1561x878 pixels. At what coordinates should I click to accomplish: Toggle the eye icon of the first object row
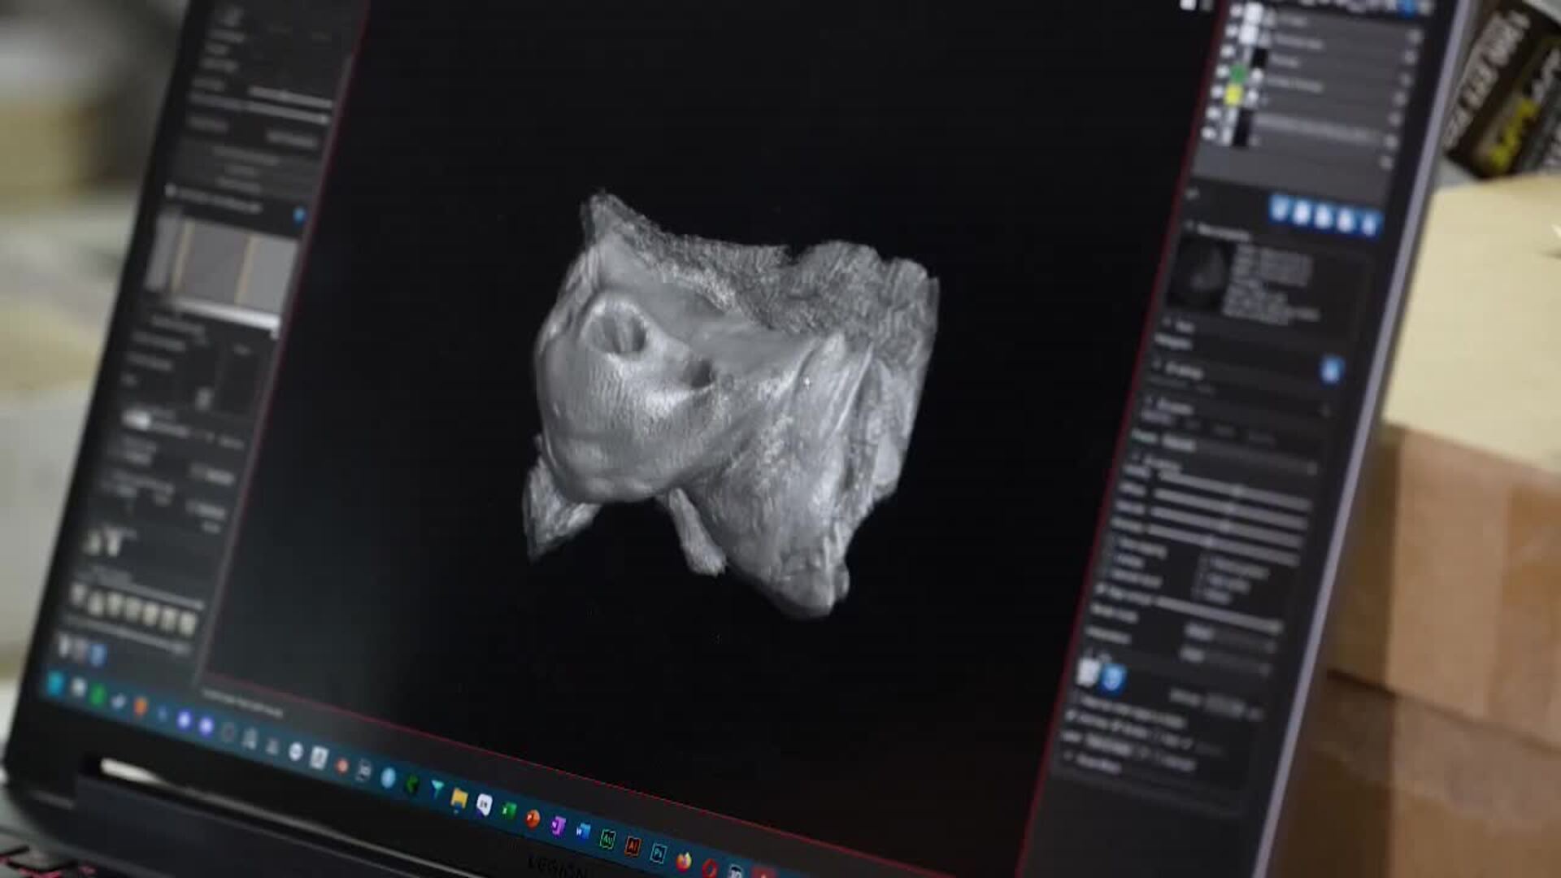pyautogui.click(x=1235, y=11)
